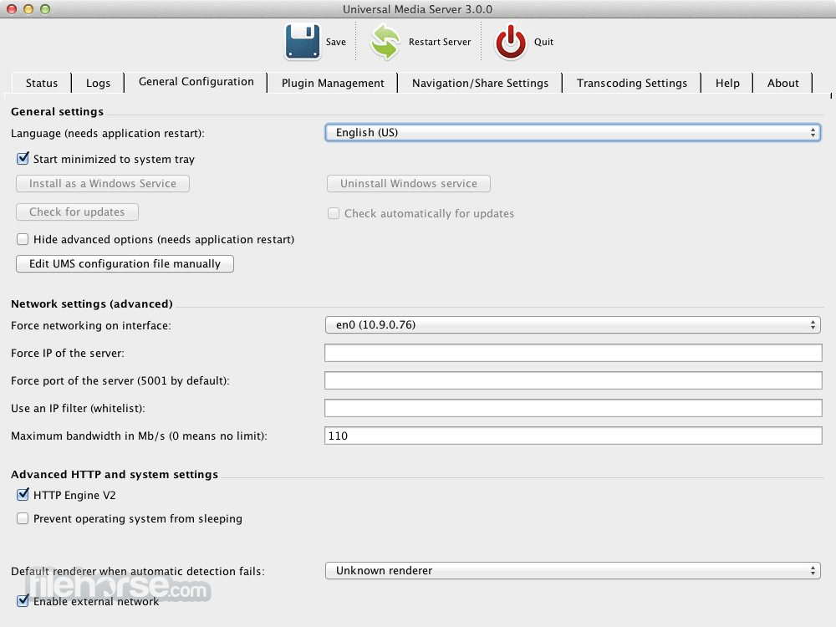The height and width of the screenshot is (627, 836).
Task: Click the yellow minimize window button
Action: (x=28, y=9)
